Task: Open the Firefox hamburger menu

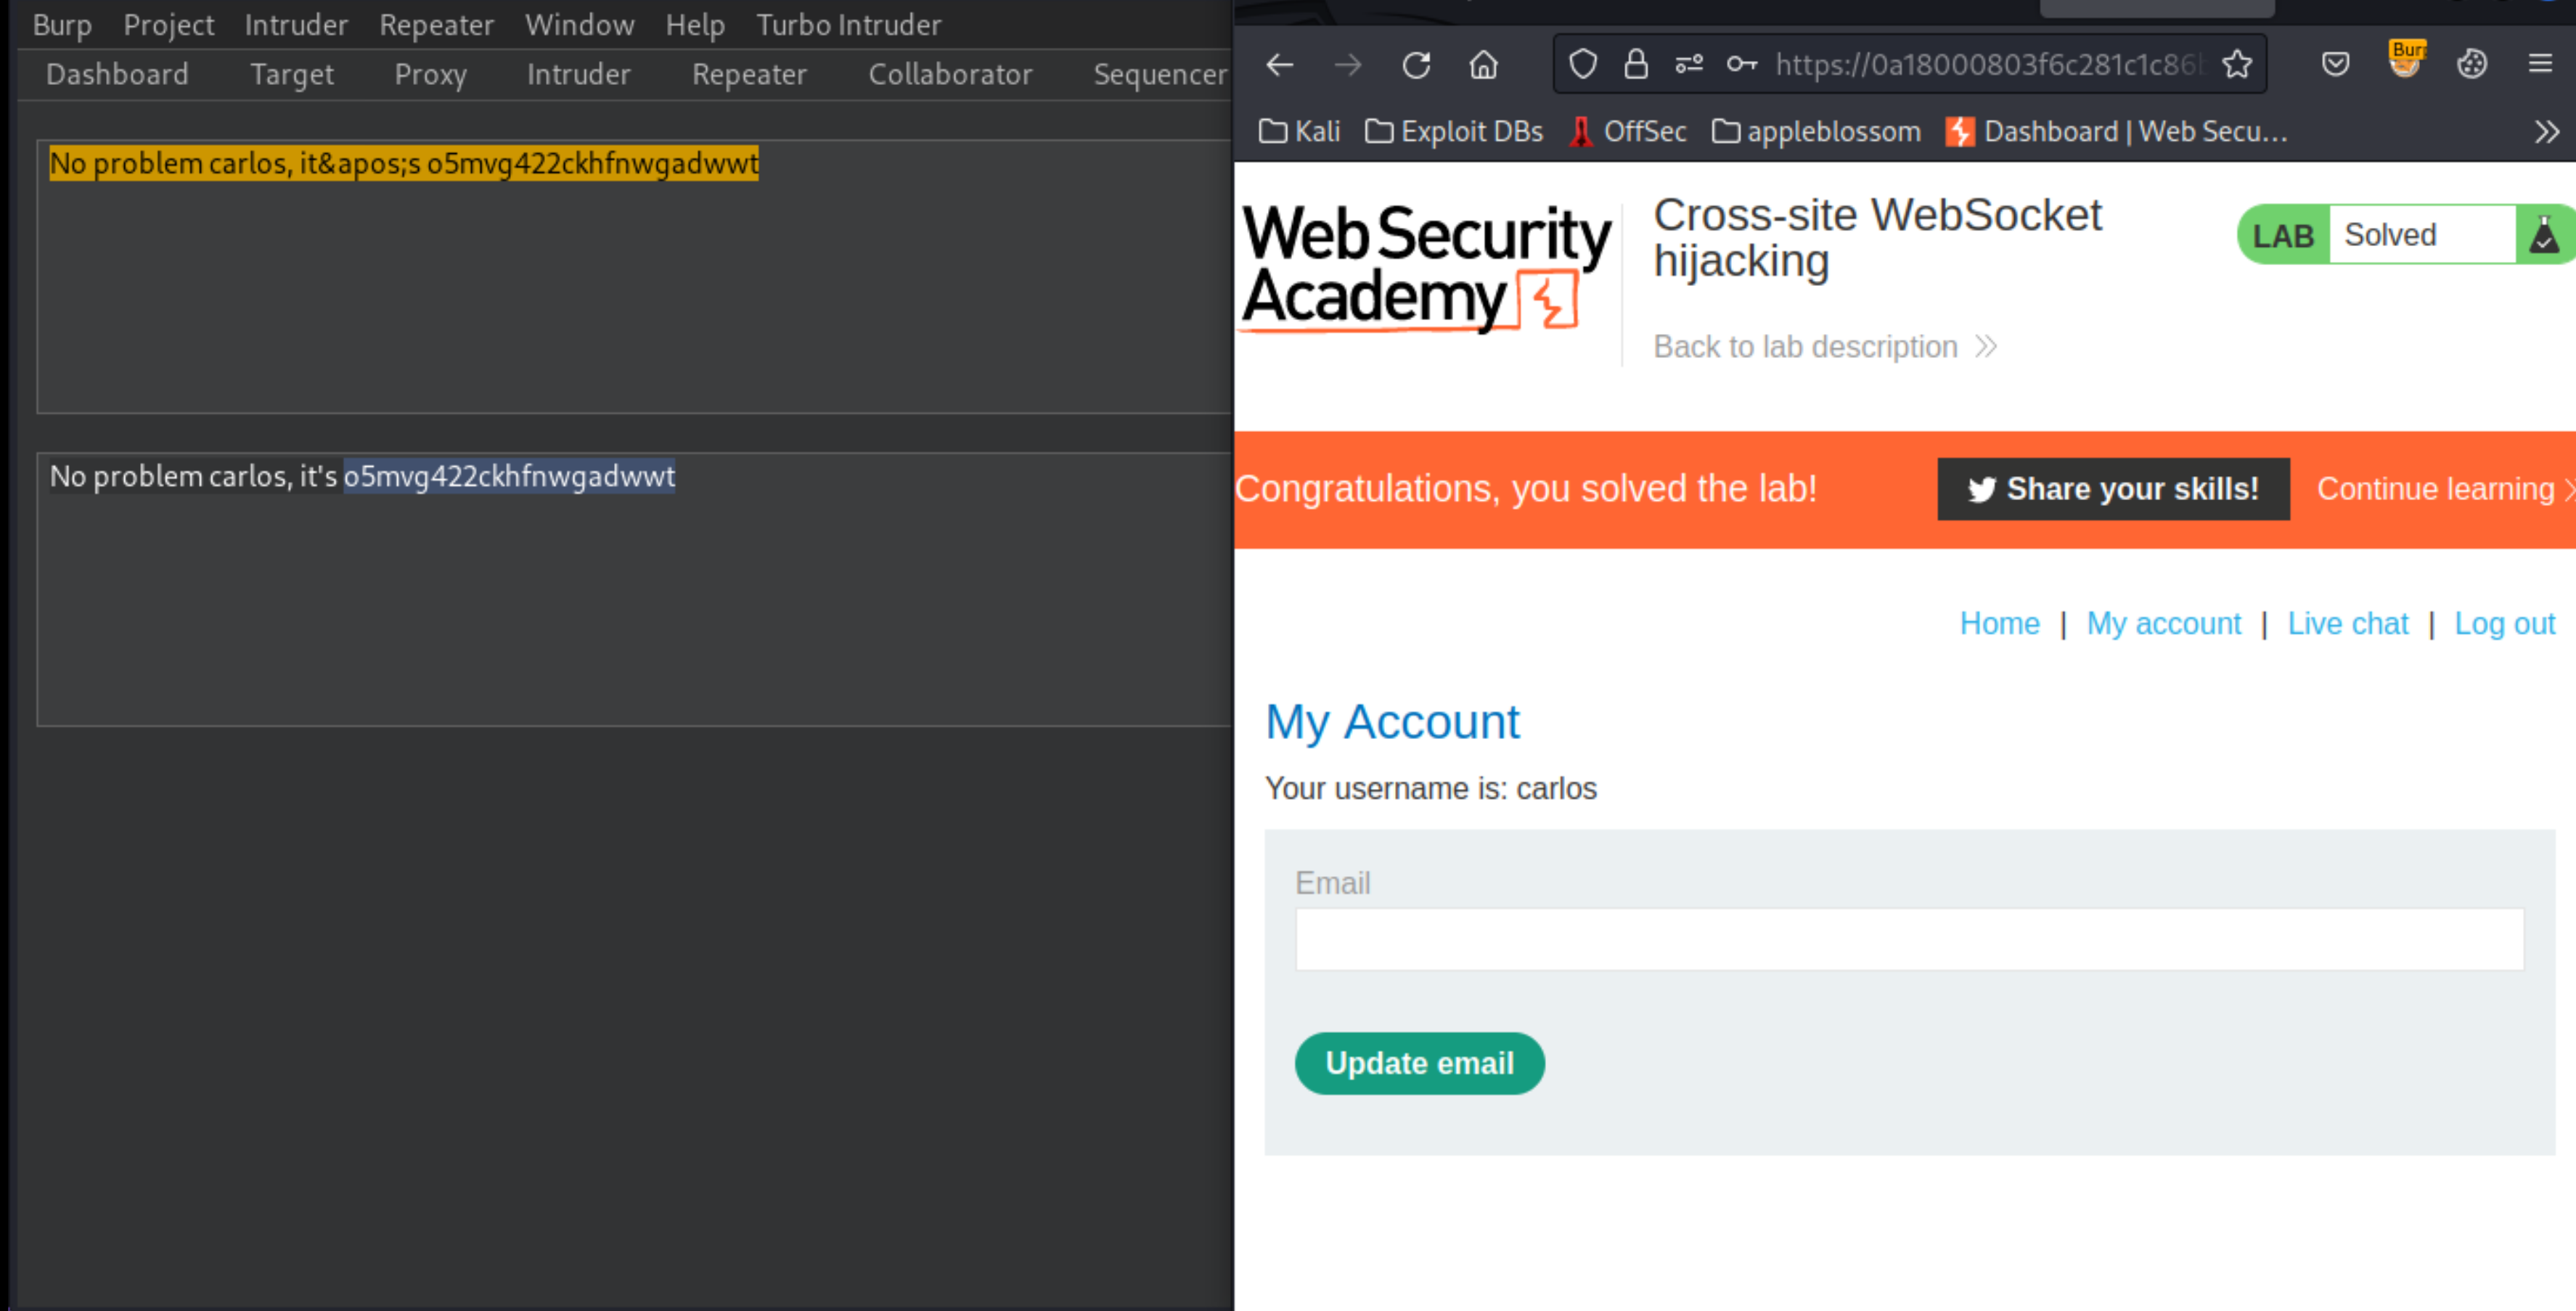Action: click(x=2540, y=64)
